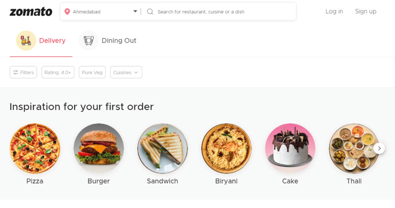Select the Delivery tab
Image resolution: width=395 pixels, height=208 pixels.
coord(41,41)
